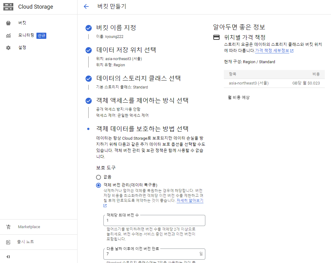
Task: Click the Cloud Storage title text
Action: coord(36,7)
